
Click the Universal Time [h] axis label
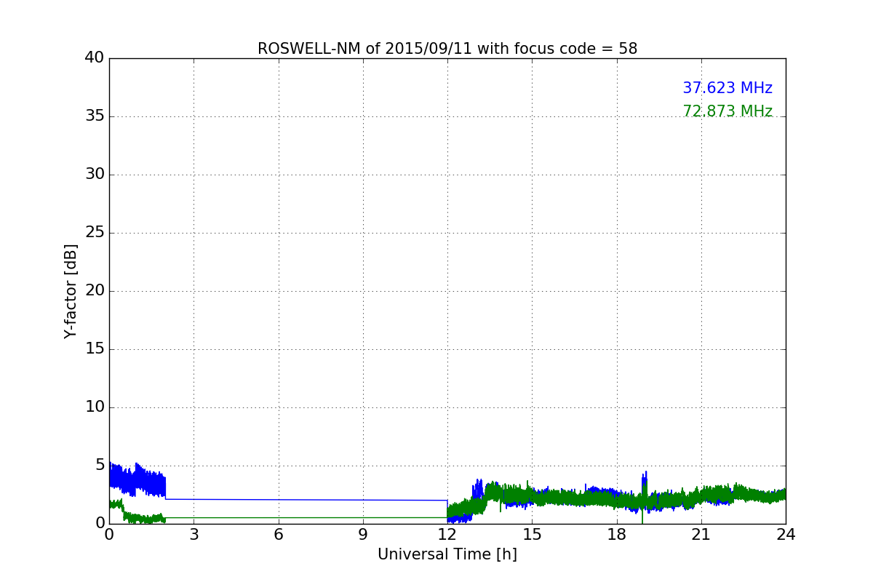pyautogui.click(x=447, y=554)
